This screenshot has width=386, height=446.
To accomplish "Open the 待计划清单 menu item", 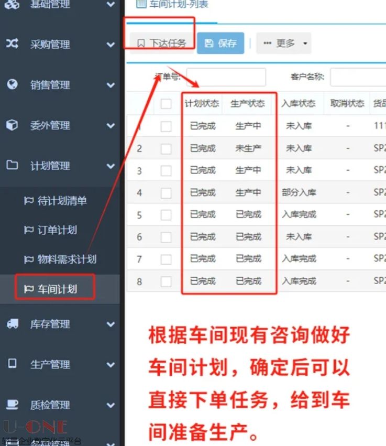I will (x=60, y=201).
